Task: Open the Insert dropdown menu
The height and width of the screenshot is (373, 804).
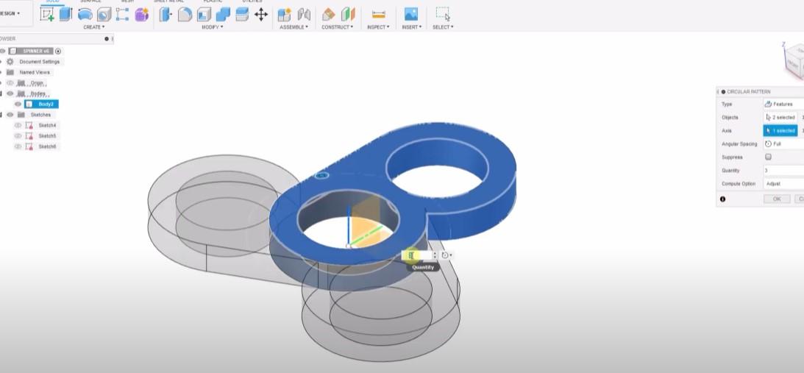Action: pos(412,27)
